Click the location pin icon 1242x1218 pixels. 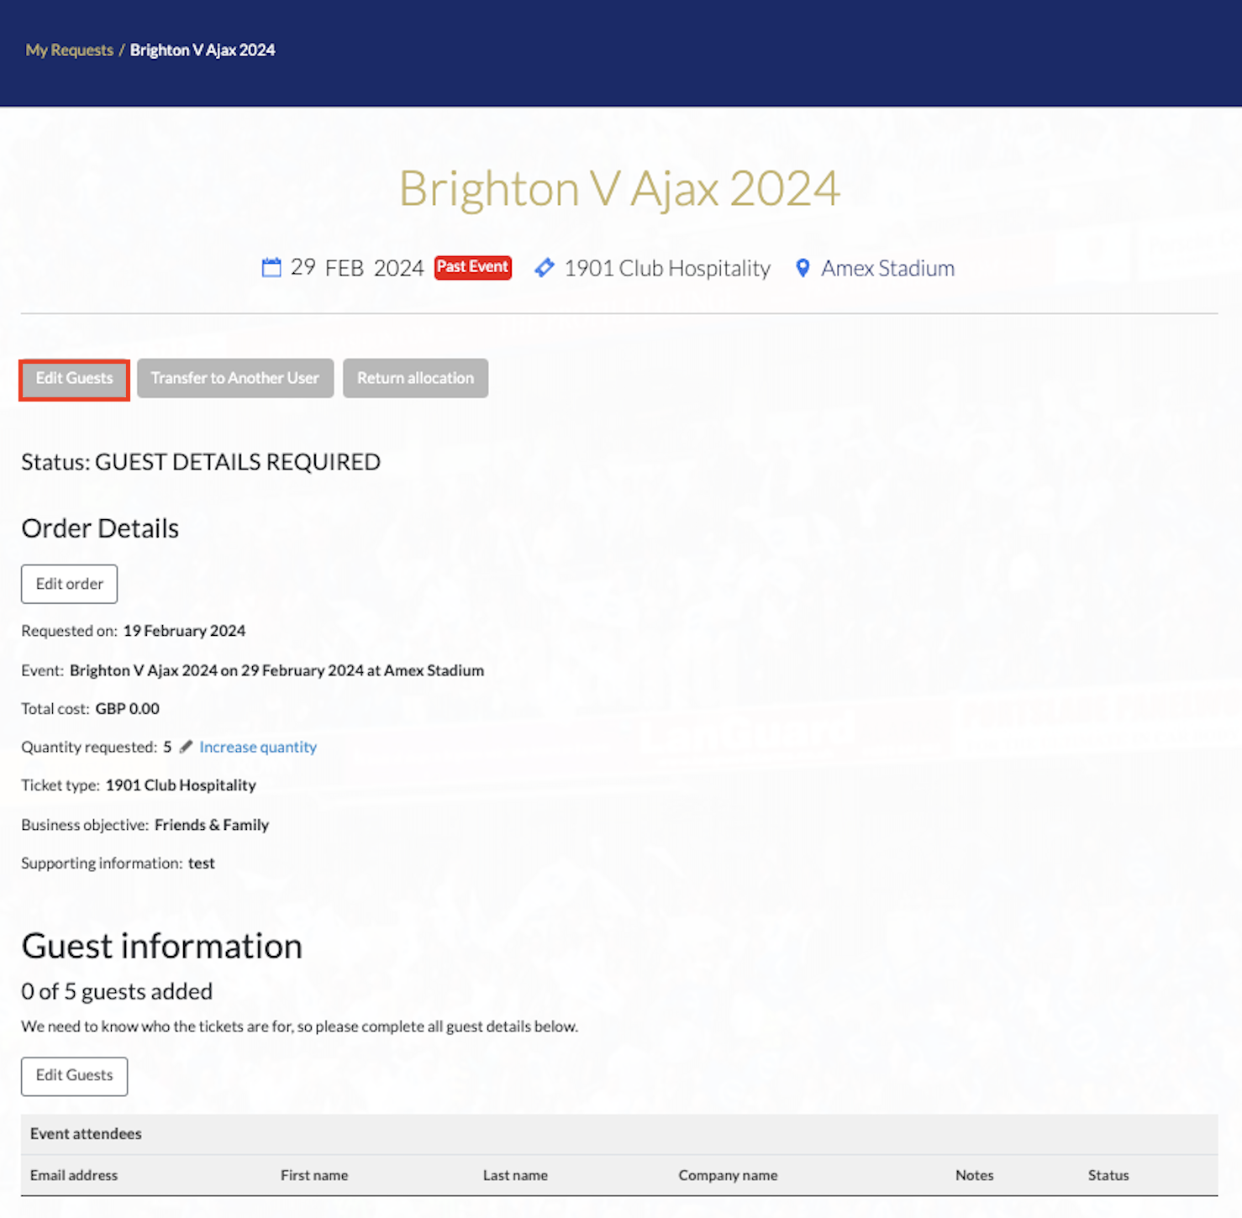point(803,268)
